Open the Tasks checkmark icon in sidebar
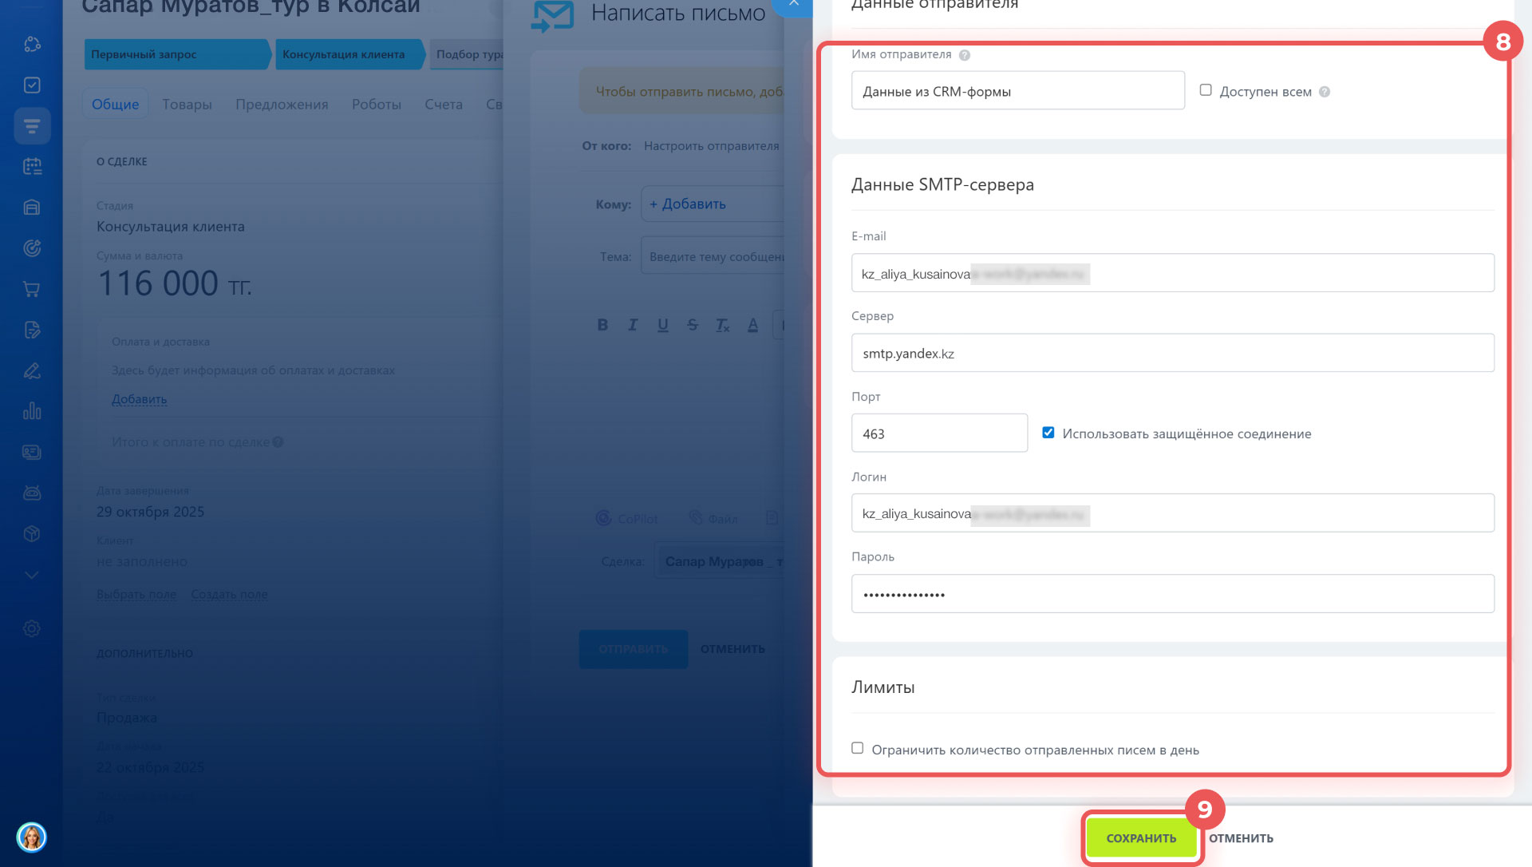This screenshot has height=867, width=1532. (32, 85)
